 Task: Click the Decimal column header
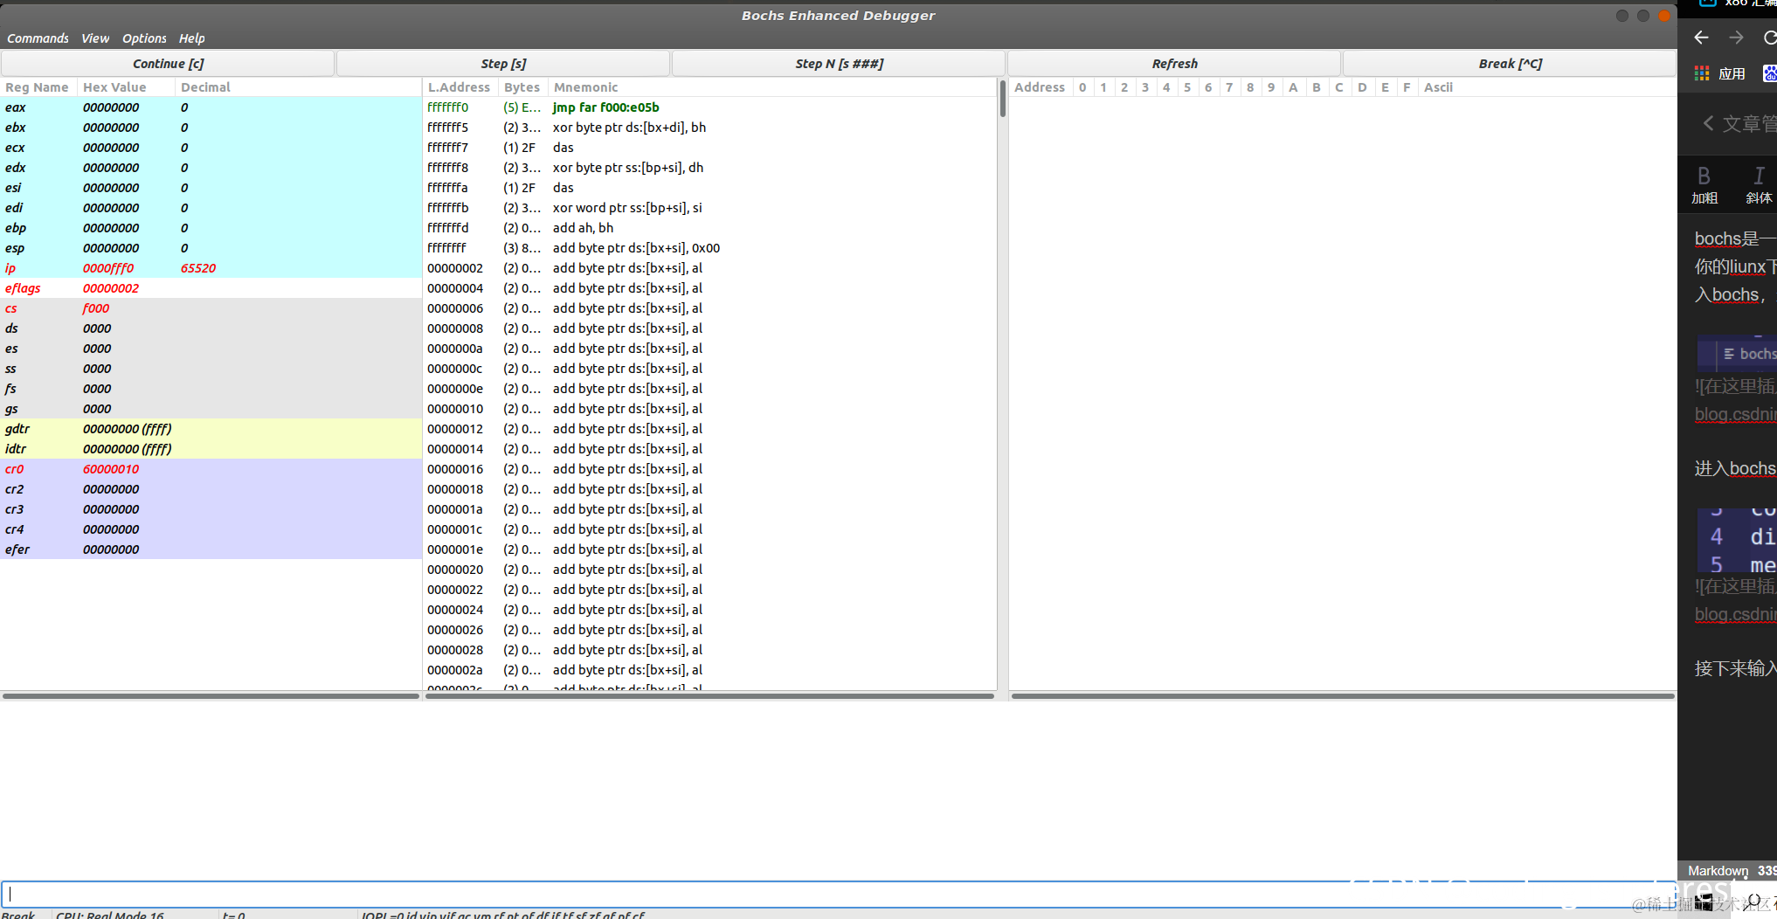(297, 87)
